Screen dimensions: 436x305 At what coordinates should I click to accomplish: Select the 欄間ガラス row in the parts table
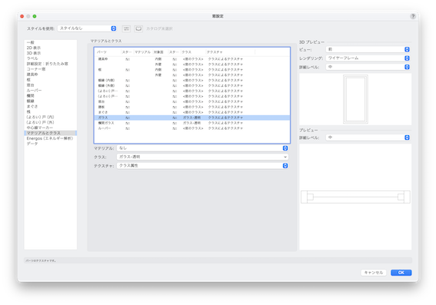(192, 123)
